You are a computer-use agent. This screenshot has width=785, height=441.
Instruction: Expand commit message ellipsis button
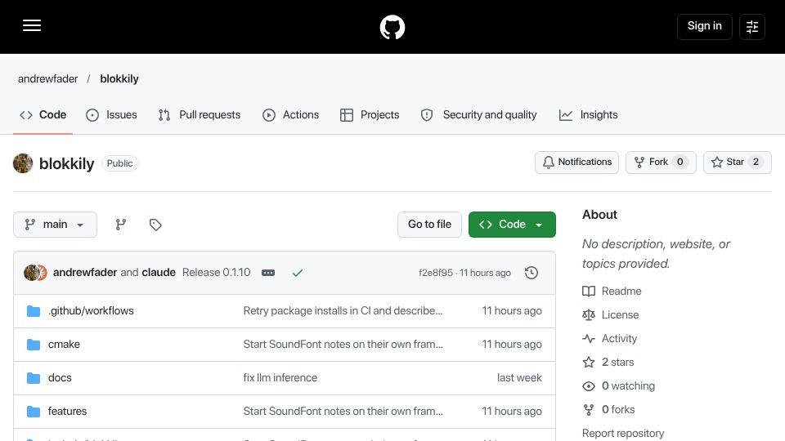pos(268,273)
